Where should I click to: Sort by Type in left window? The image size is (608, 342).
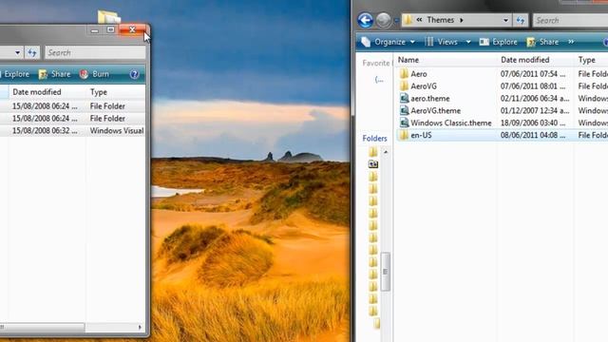click(99, 92)
